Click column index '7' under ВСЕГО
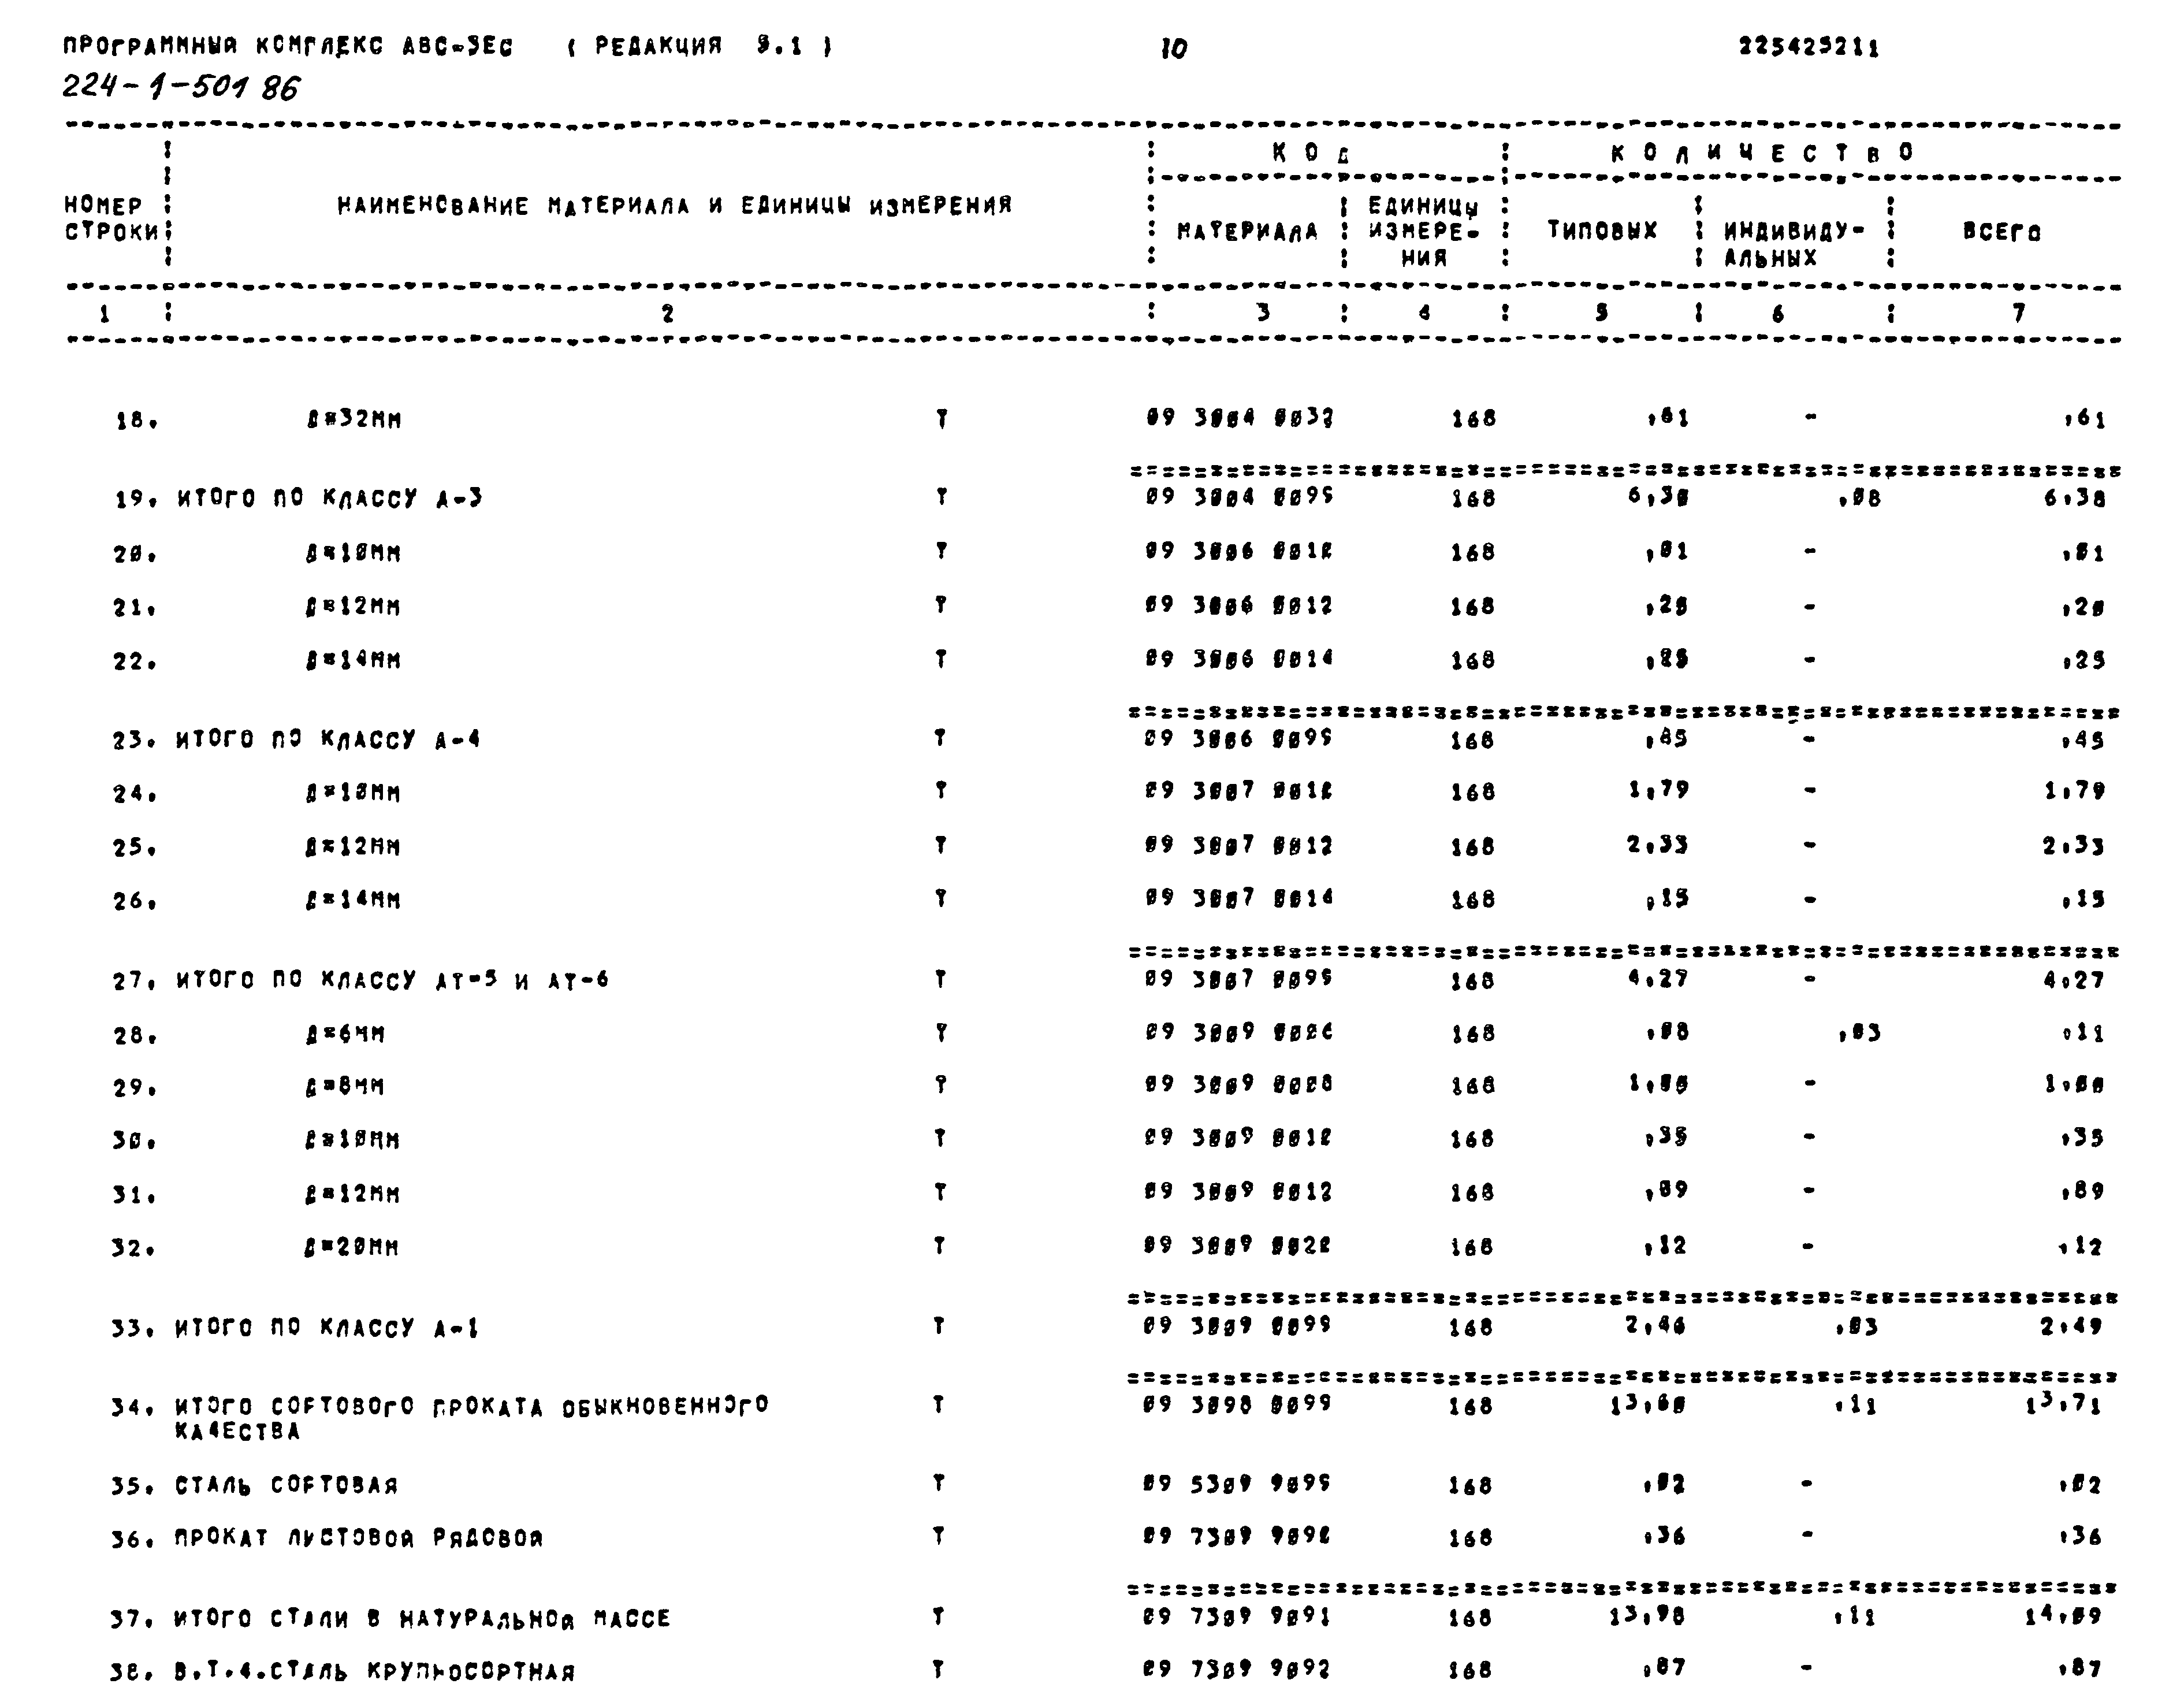This screenshot has width=2184, height=1706. [2019, 313]
